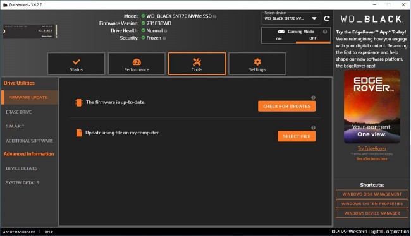This screenshot has width=411, height=236.
Task: Click file icon beside Update using file
Action: point(79,133)
